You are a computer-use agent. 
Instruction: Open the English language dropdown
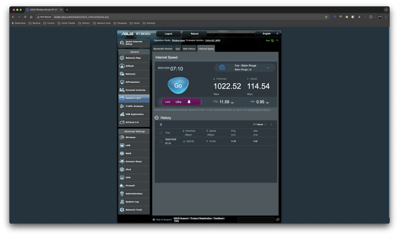click(x=267, y=33)
